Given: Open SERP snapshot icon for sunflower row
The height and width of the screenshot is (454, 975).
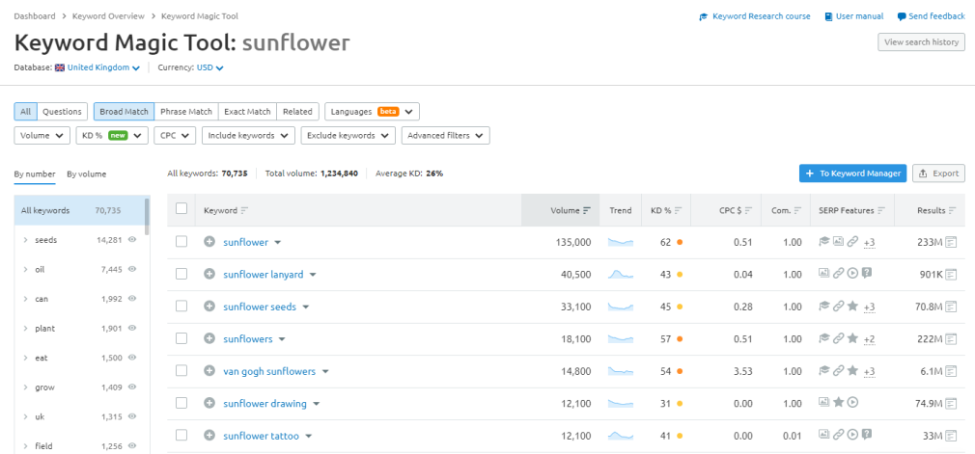Looking at the screenshot, I should (x=951, y=242).
